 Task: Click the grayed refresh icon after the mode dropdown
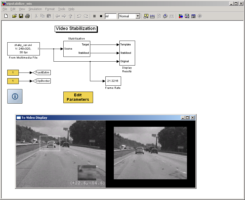pos(159,16)
